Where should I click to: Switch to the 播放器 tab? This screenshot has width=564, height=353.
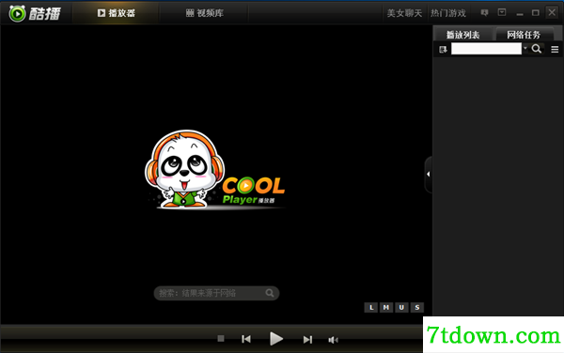117,13
